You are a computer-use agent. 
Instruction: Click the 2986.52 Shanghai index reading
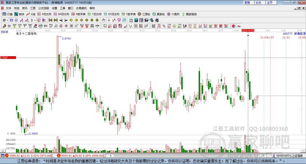click(14, 156)
